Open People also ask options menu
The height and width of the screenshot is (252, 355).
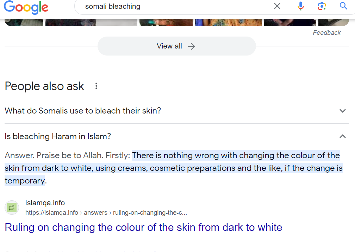[x=96, y=86]
